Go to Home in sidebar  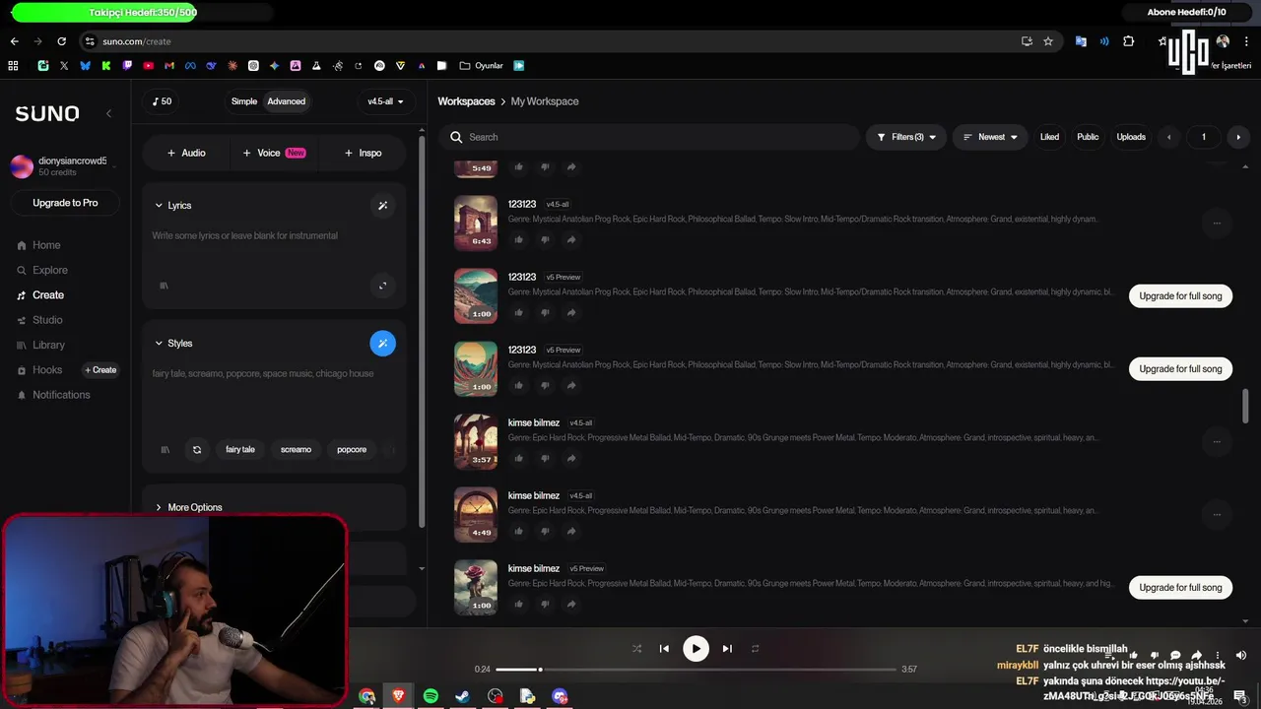39,245
